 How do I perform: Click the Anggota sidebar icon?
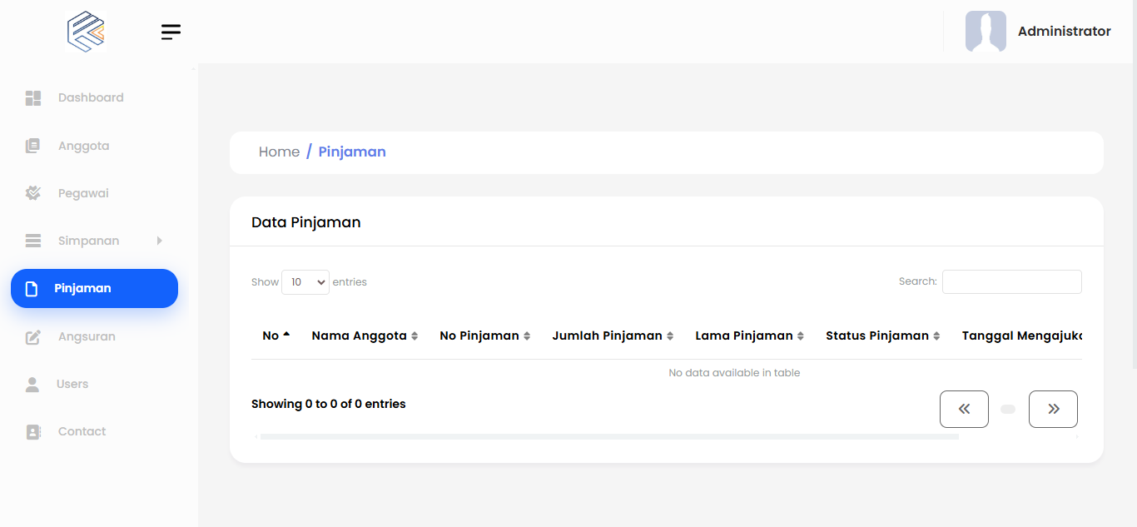tap(33, 147)
